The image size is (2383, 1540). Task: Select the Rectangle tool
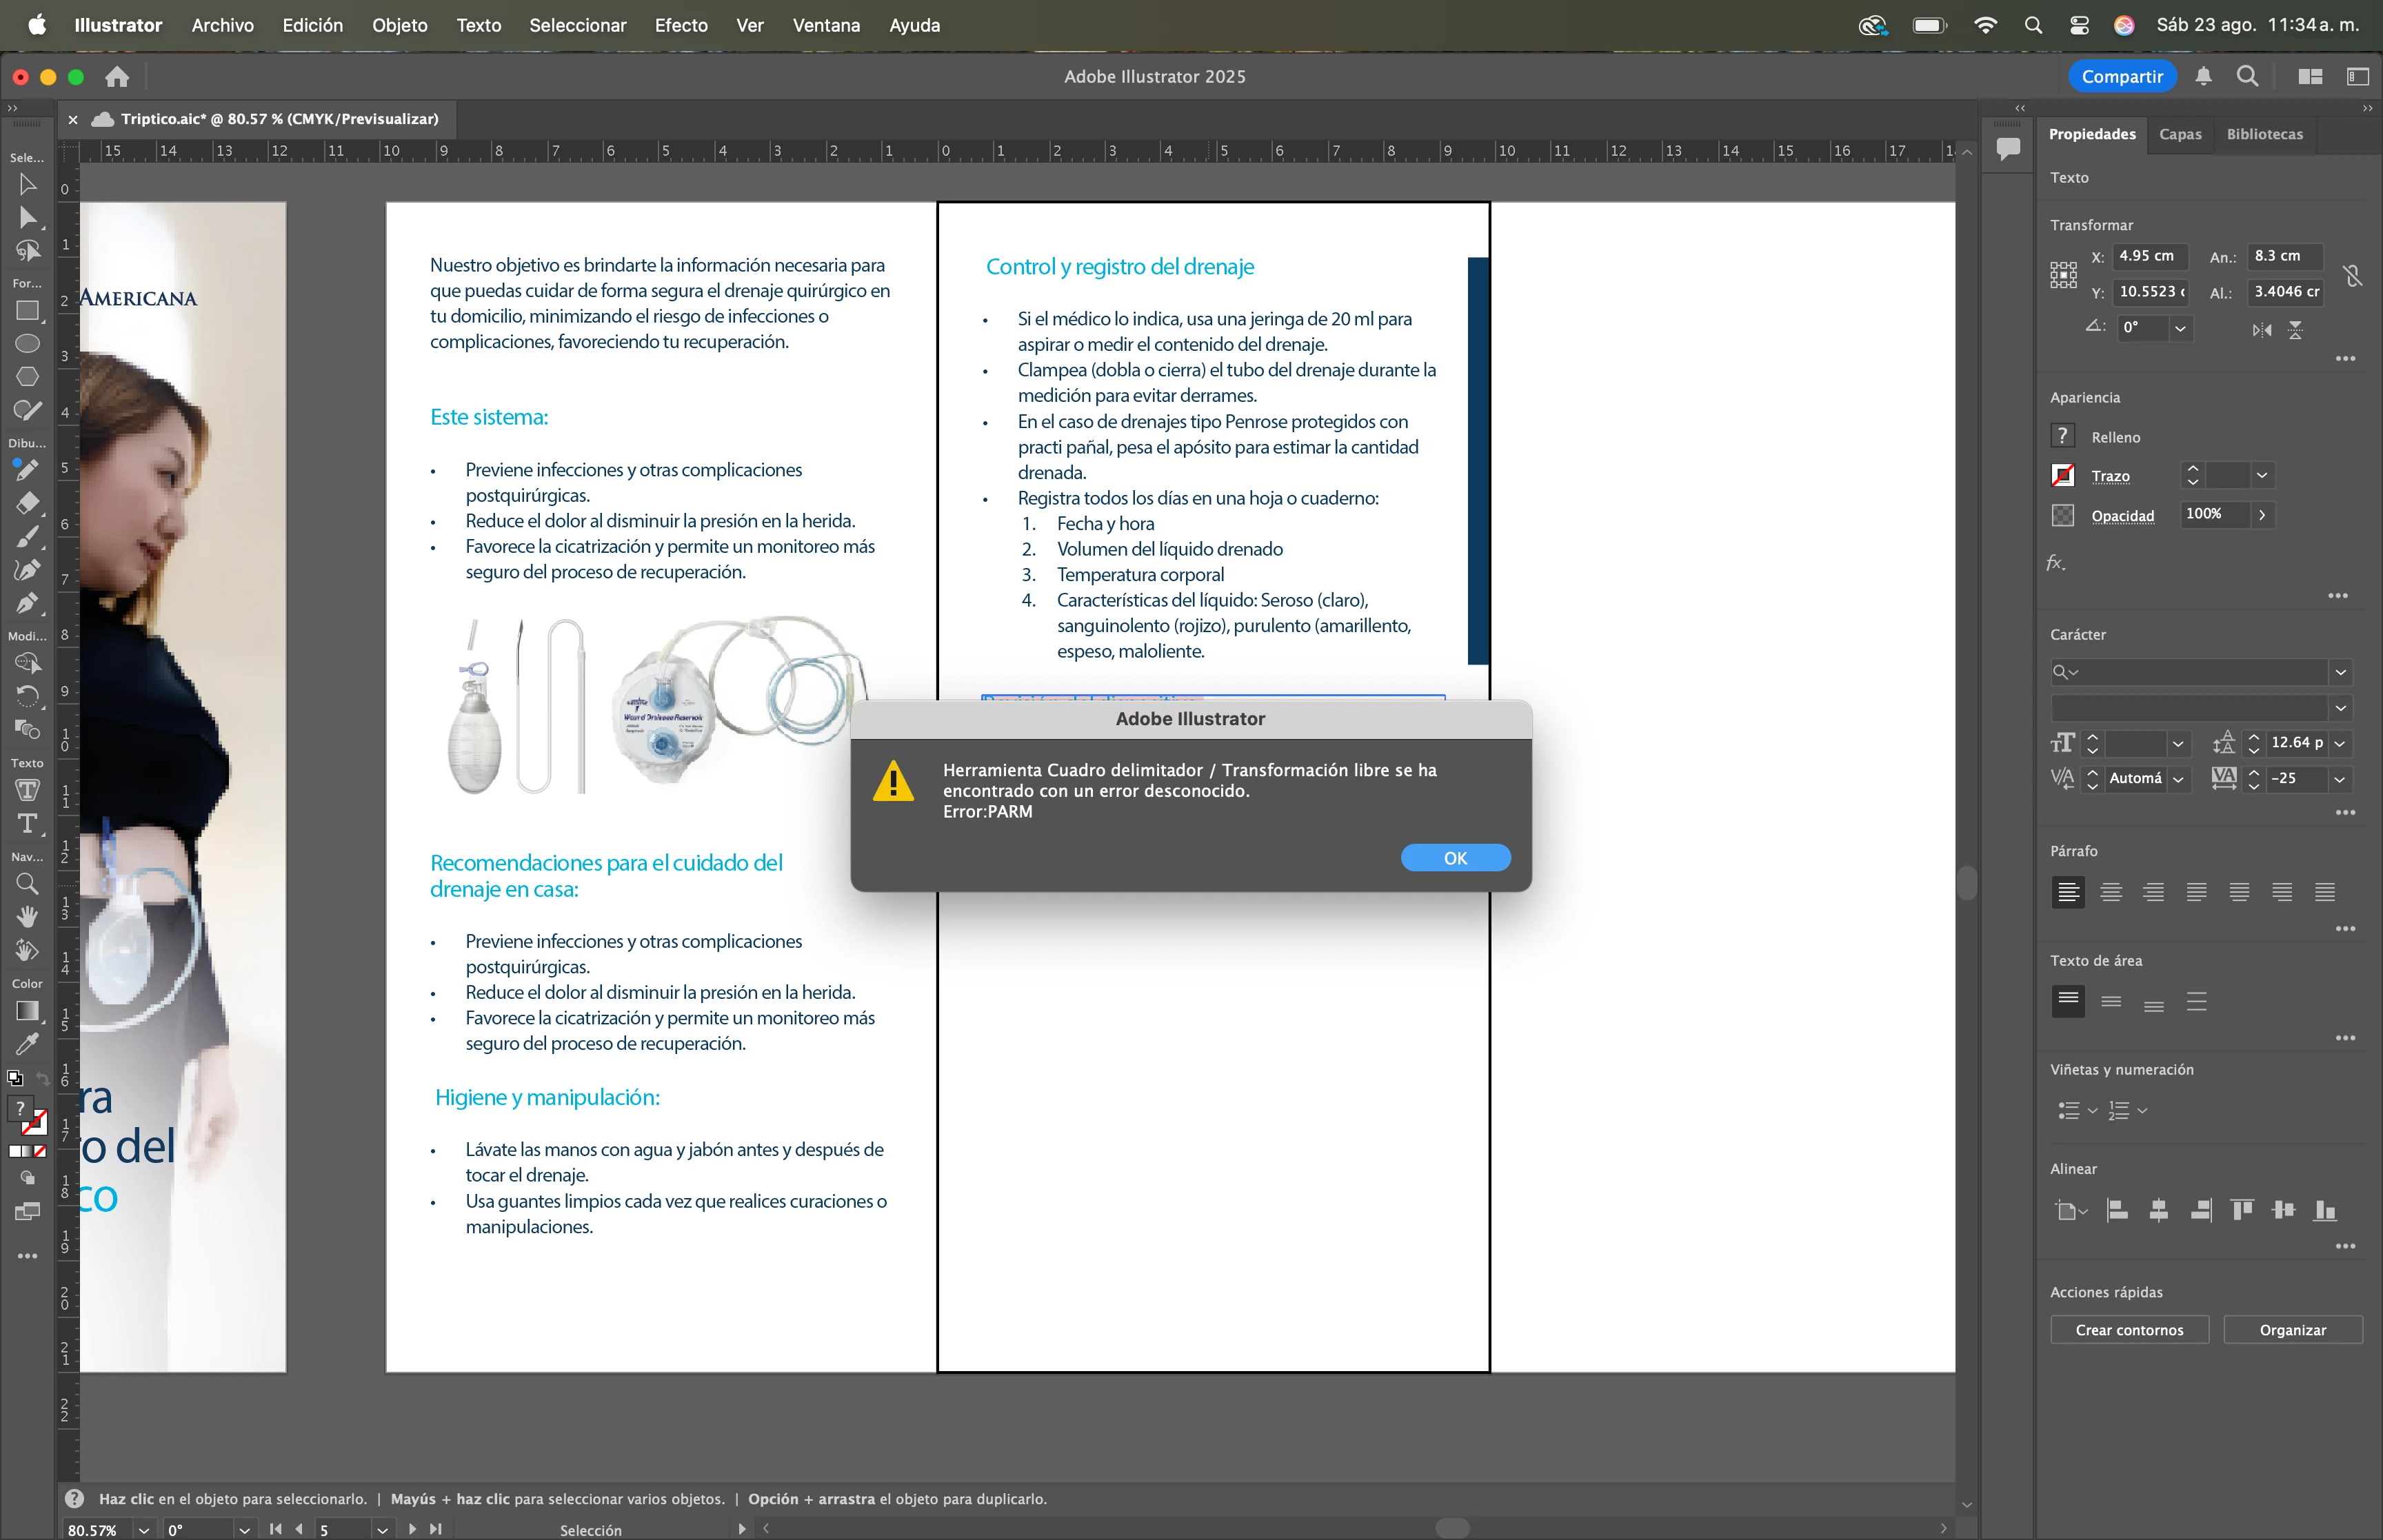click(28, 311)
